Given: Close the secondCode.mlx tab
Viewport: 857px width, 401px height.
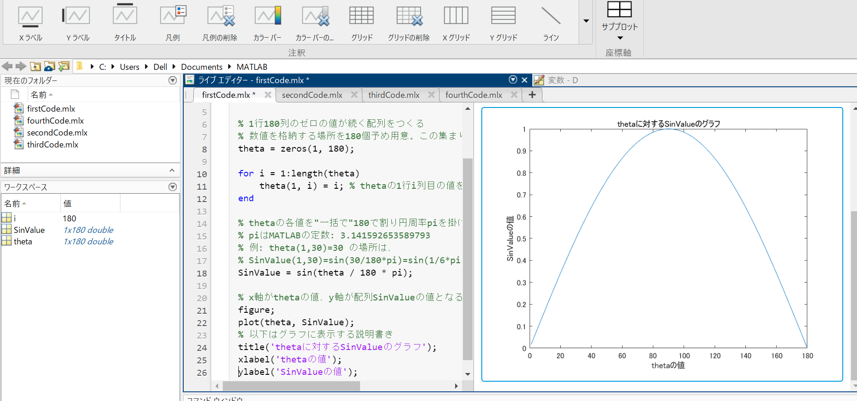Looking at the screenshot, I should [x=354, y=95].
